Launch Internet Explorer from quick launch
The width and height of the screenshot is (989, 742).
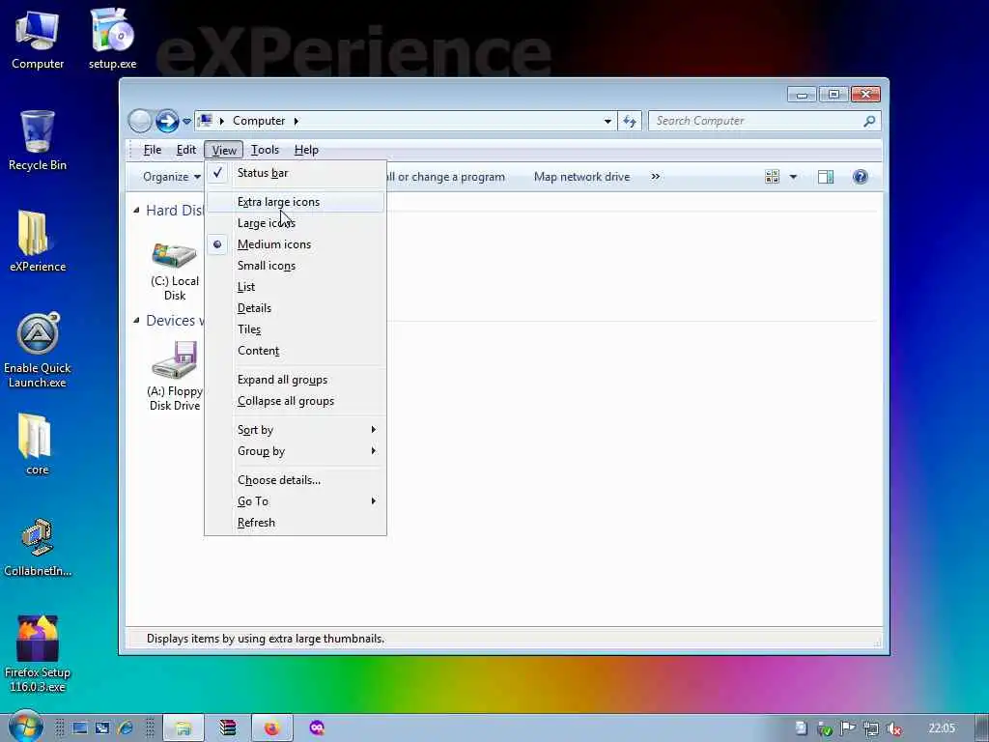point(125,728)
